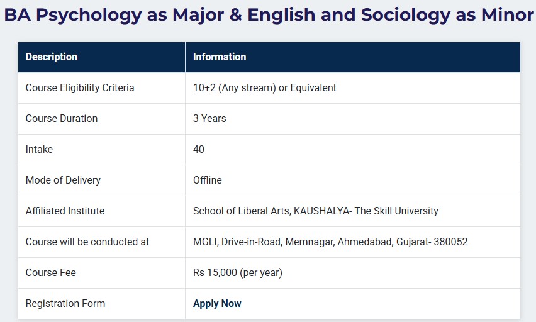Select the Course Duration label
536x322 pixels.
[62, 119]
